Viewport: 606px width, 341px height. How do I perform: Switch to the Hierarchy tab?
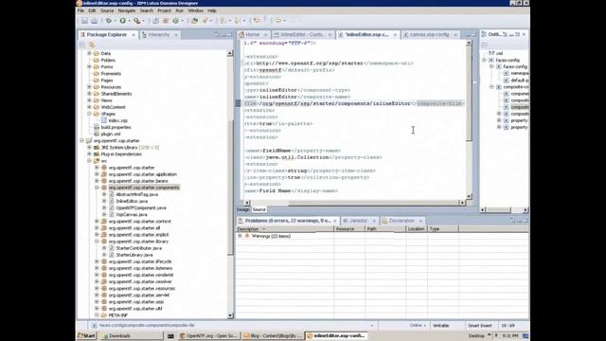tap(159, 35)
